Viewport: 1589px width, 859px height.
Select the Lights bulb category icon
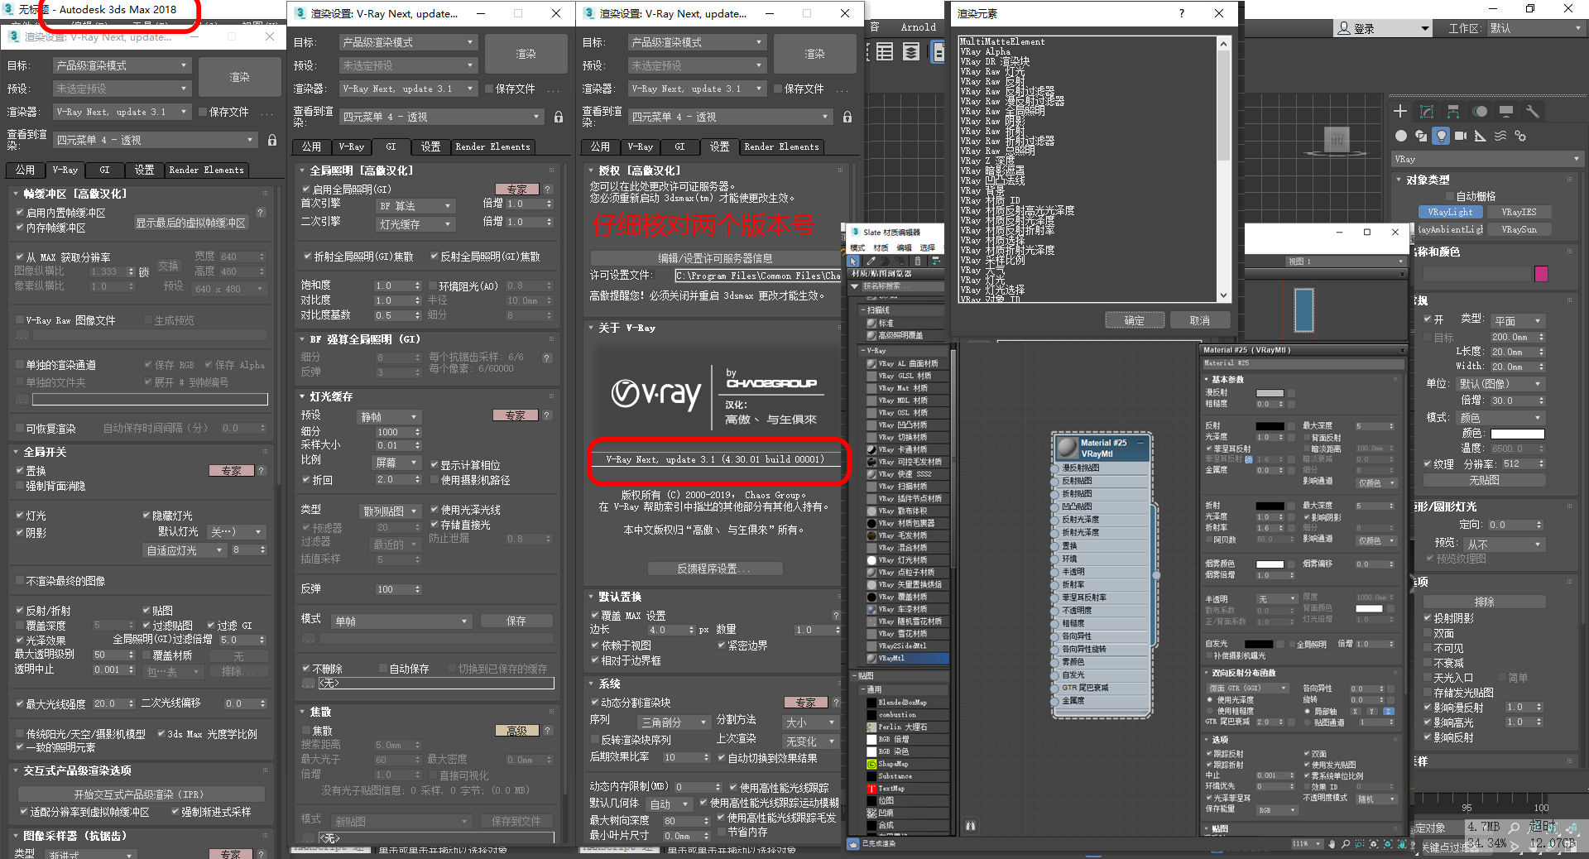[1442, 136]
